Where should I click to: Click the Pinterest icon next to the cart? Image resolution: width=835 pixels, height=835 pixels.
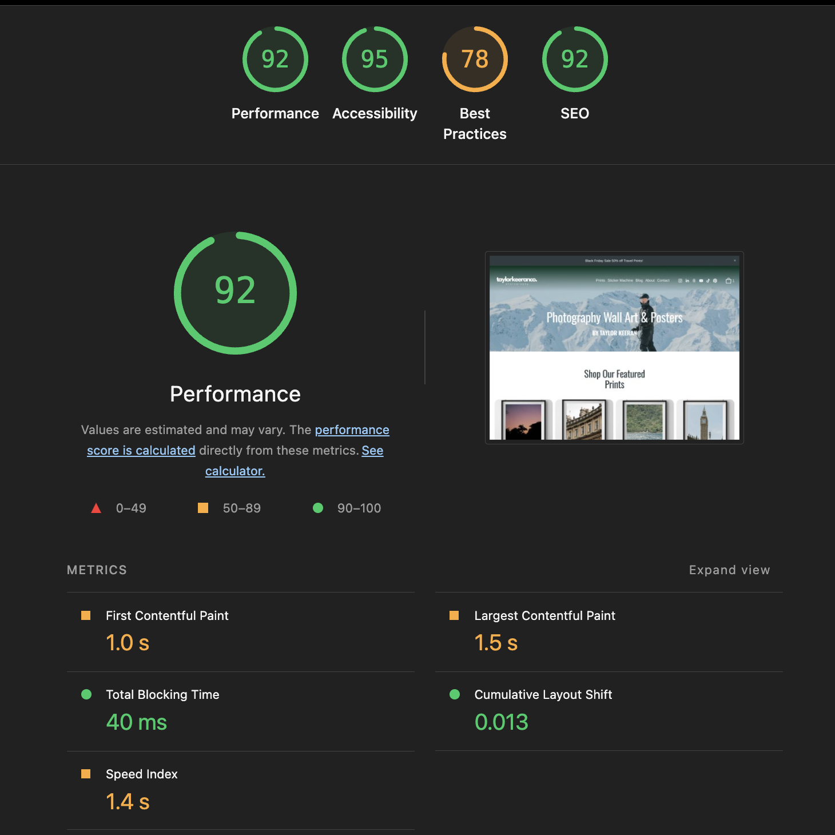(715, 281)
